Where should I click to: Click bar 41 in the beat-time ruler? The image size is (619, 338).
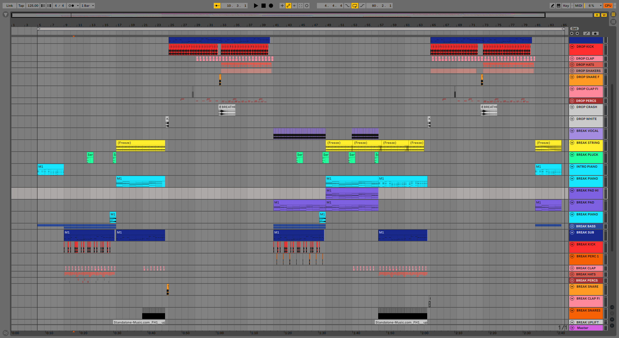click(x=277, y=25)
